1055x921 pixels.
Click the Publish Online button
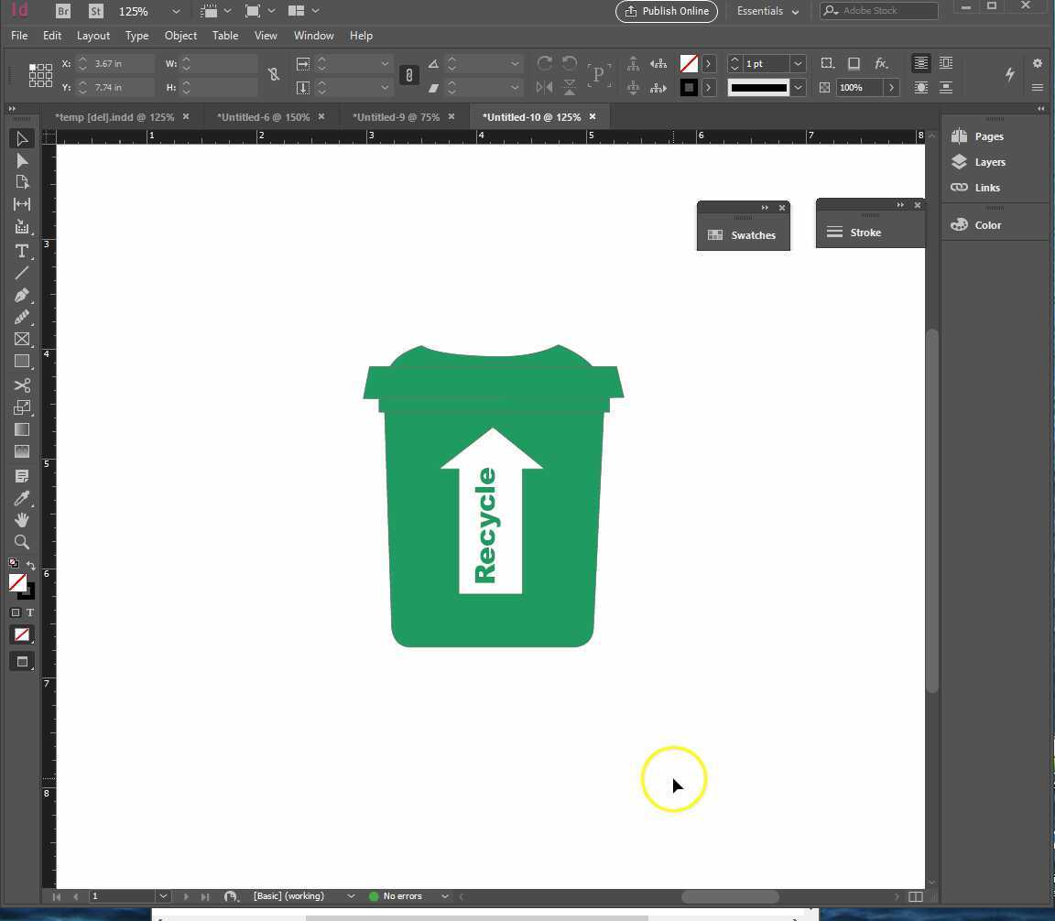[666, 11]
